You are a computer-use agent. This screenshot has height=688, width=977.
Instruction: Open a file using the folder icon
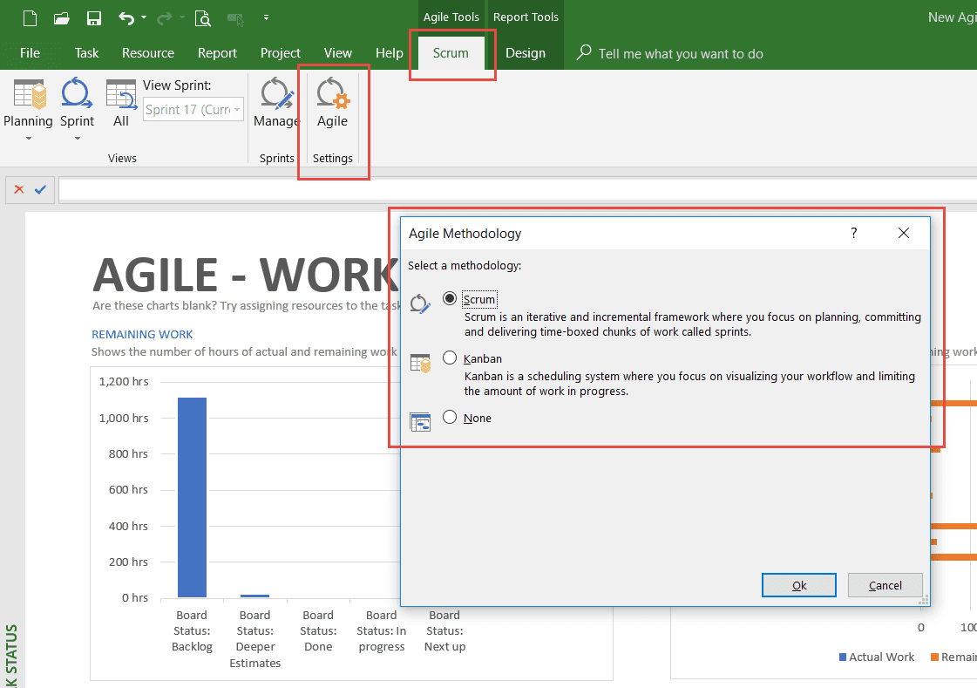pos(62,18)
